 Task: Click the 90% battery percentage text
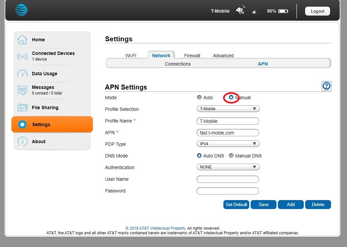[271, 11]
